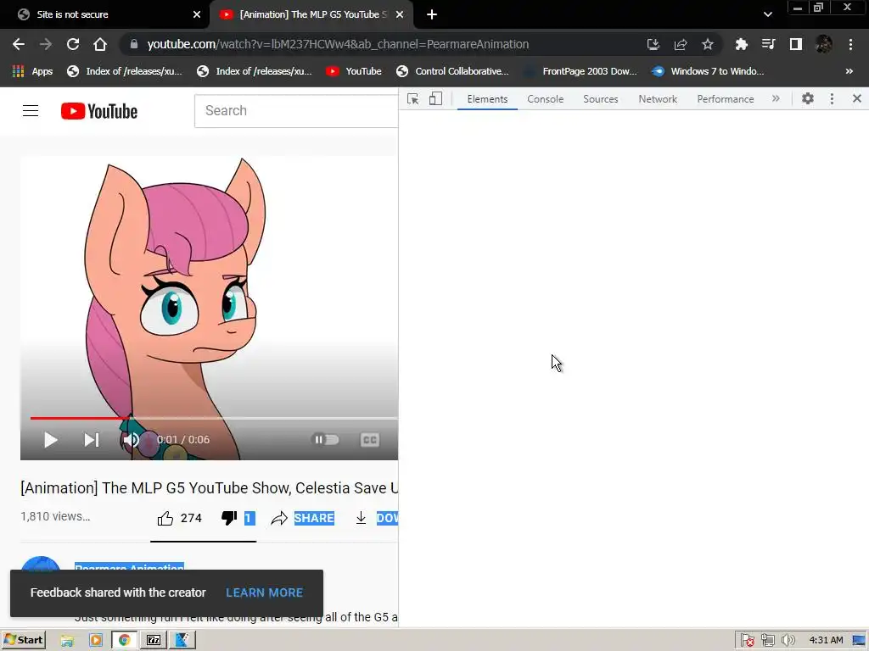Open the 'FrontPage 2003 Dow...' bookmark

pos(580,71)
